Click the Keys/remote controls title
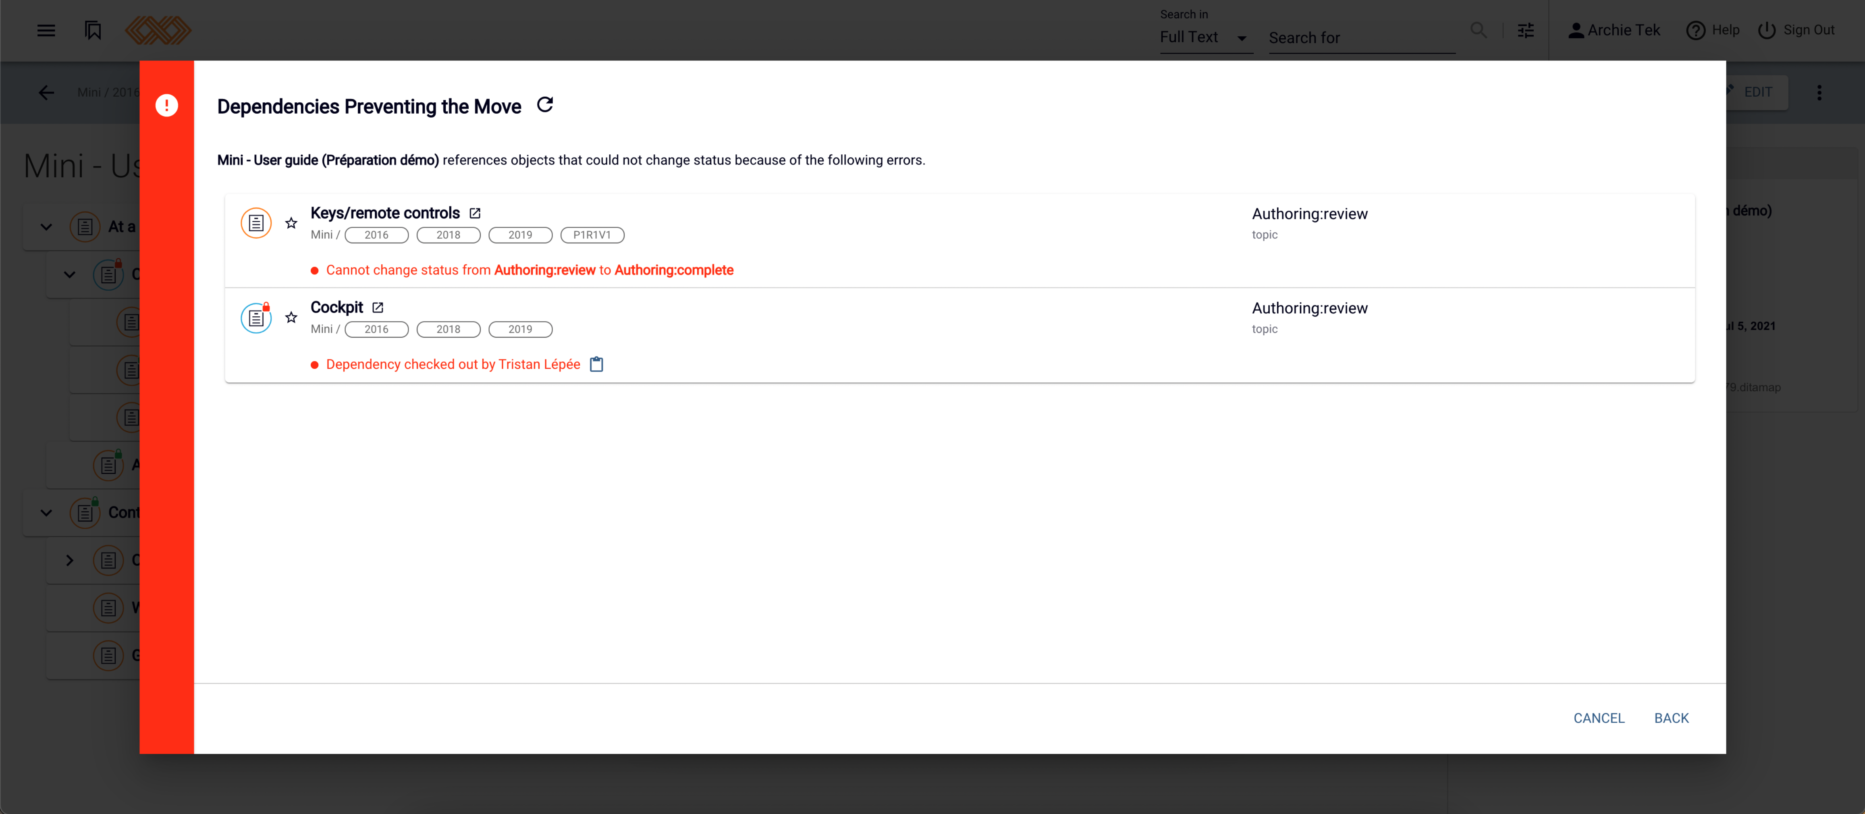 [385, 213]
